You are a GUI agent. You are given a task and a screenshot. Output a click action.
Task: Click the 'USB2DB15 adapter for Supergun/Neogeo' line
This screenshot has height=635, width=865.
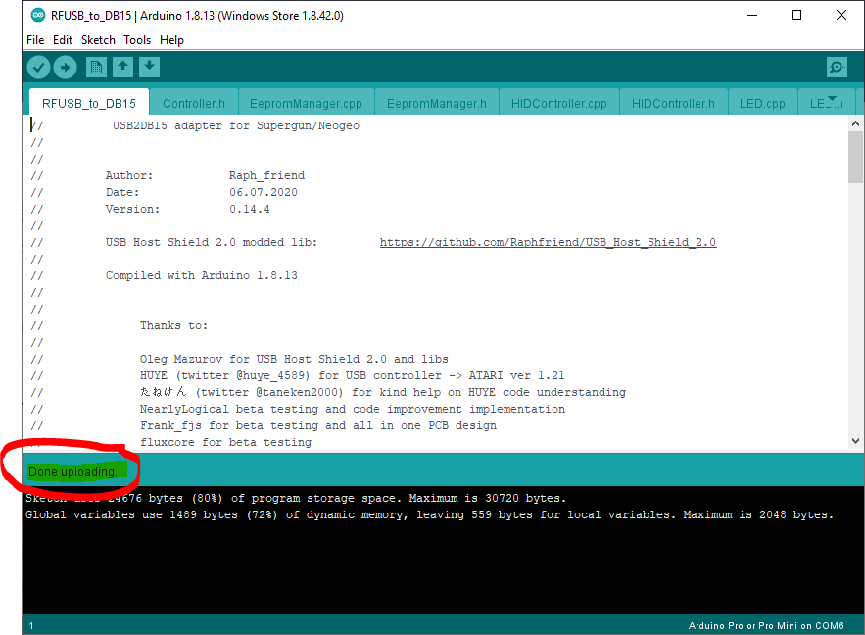(235, 125)
